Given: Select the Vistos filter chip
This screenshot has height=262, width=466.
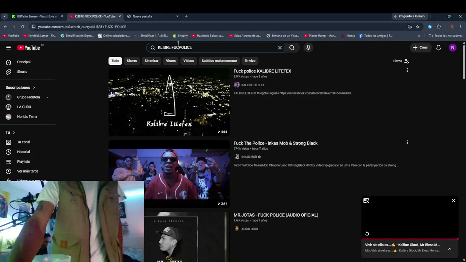Looking at the screenshot, I should (x=171, y=61).
